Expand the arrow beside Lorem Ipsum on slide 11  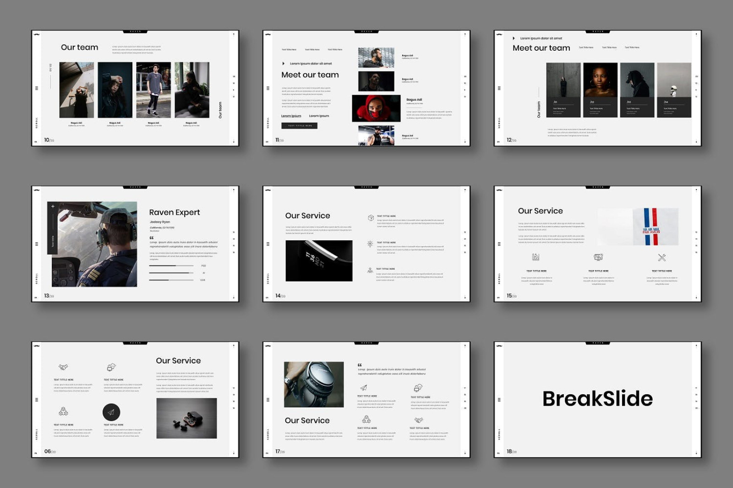(x=283, y=63)
